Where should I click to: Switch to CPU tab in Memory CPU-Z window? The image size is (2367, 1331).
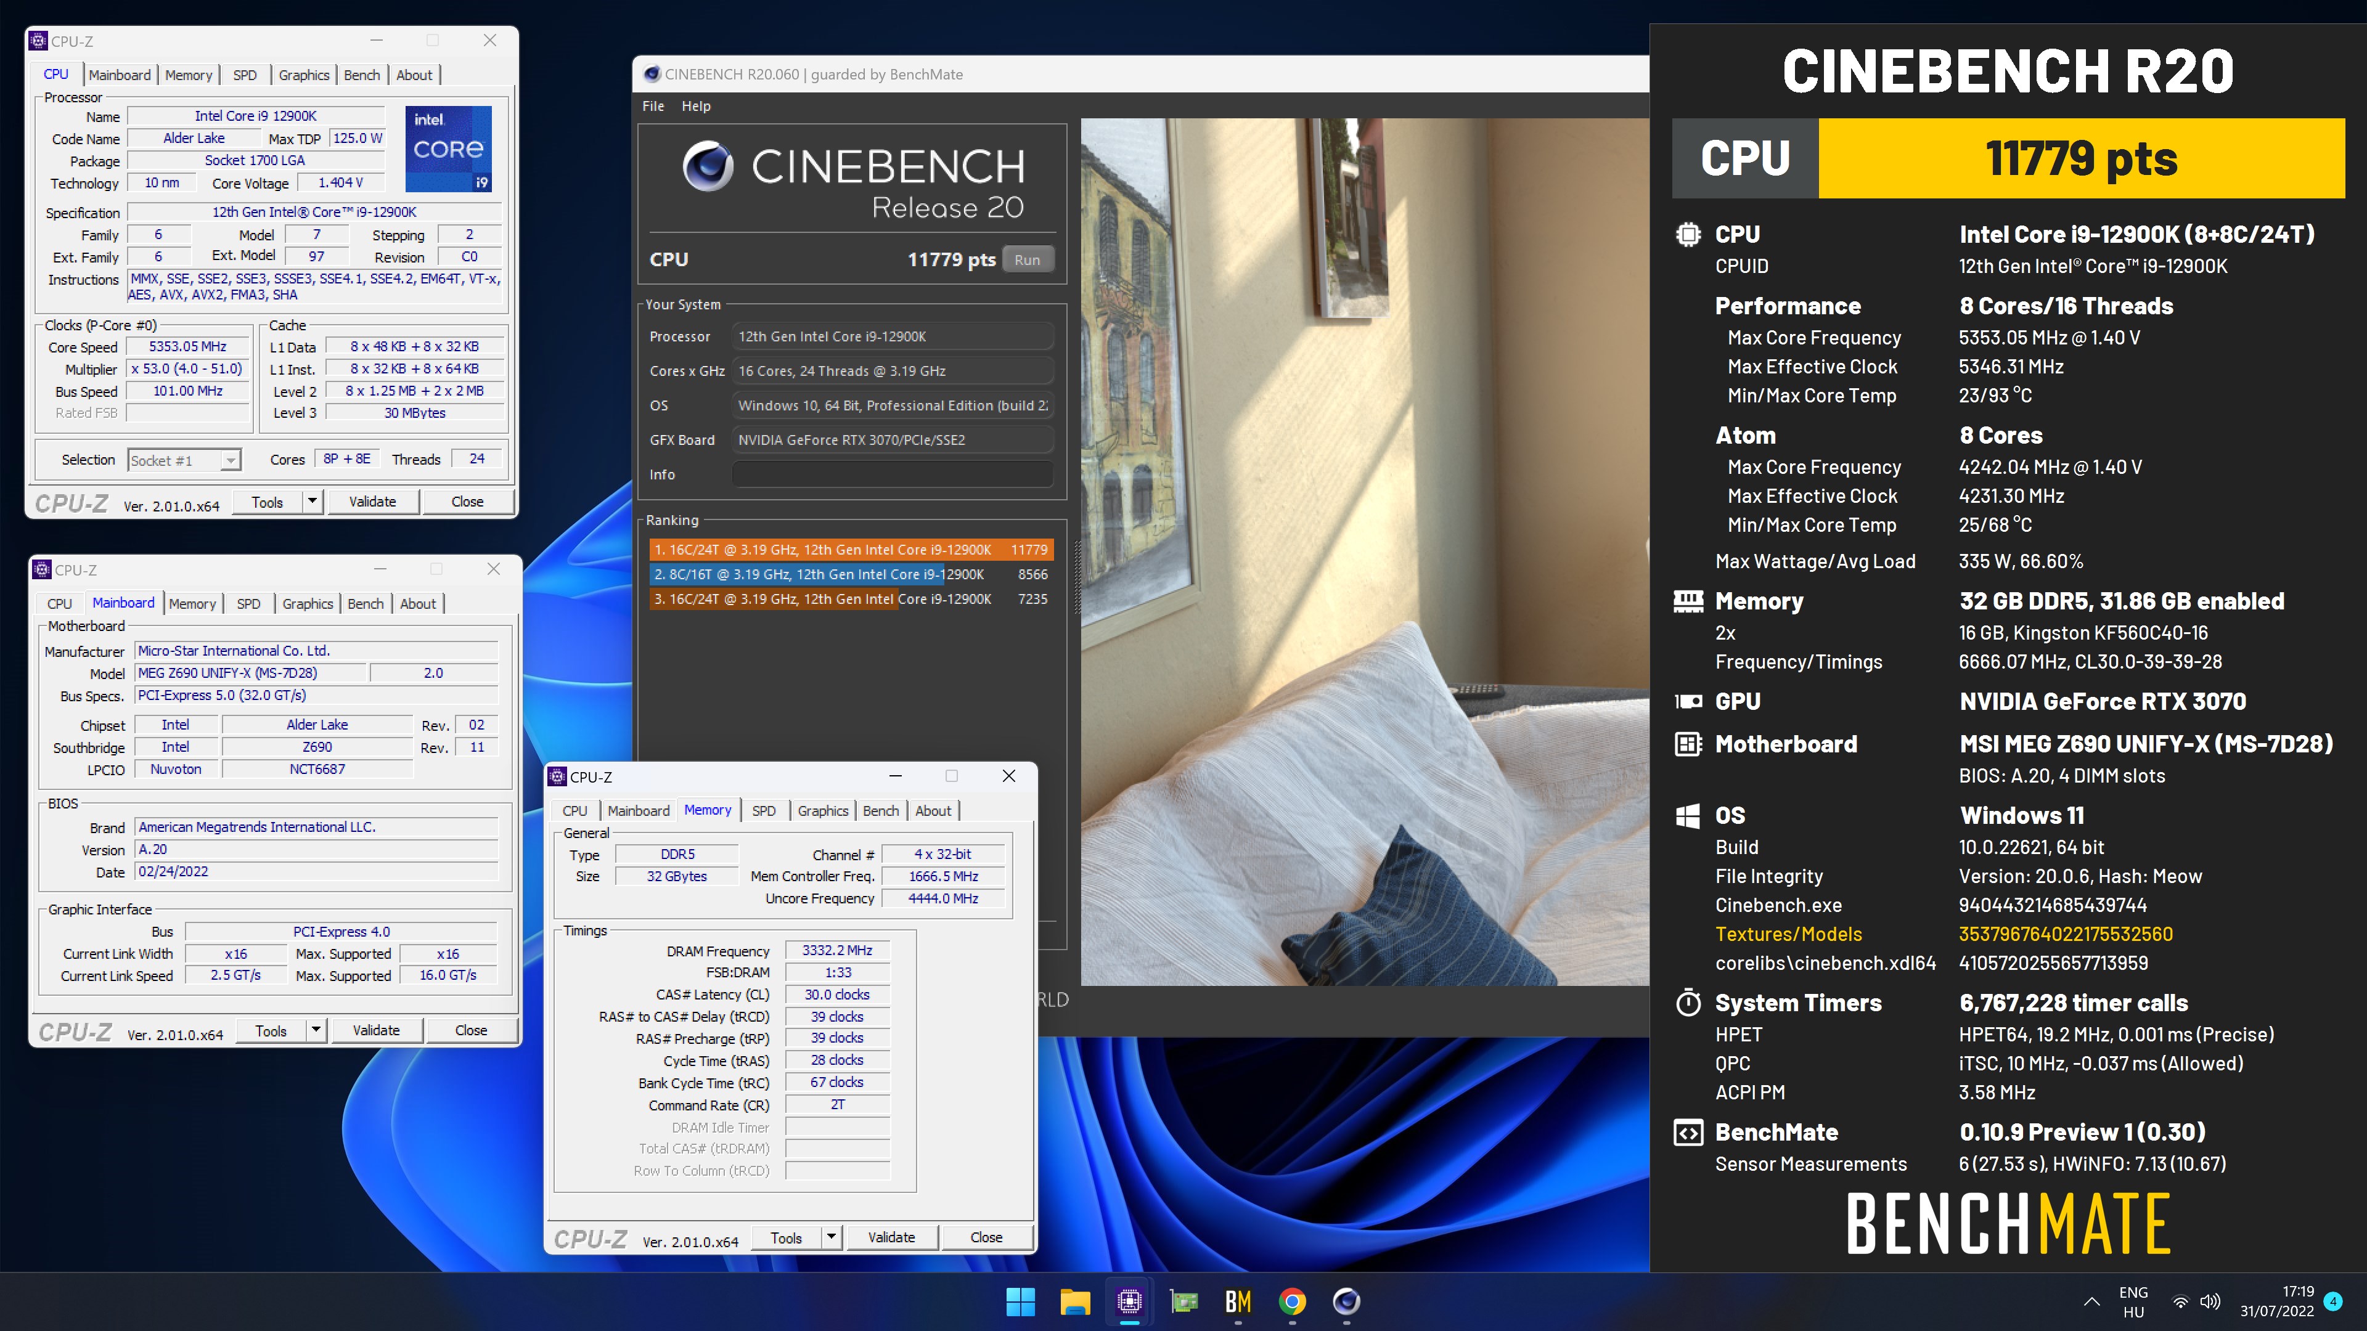[574, 810]
